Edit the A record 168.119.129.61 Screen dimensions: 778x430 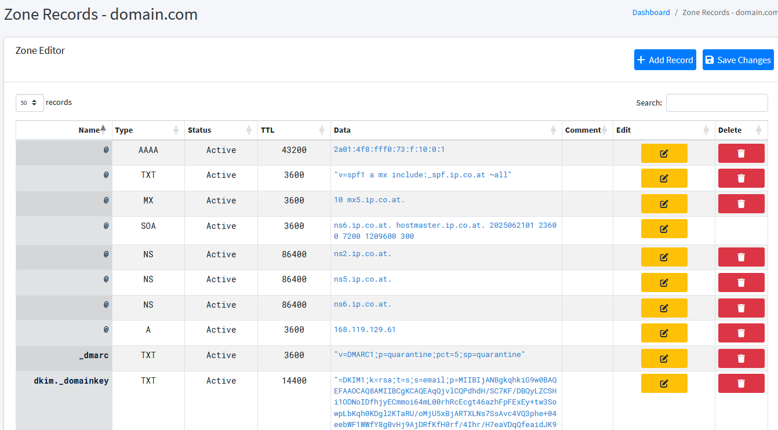pyautogui.click(x=664, y=333)
